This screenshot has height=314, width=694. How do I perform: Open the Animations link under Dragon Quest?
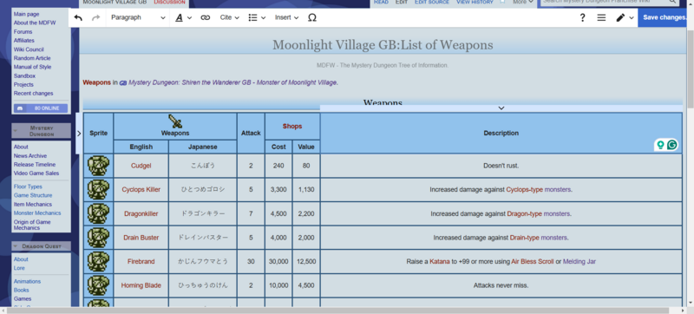[27, 281]
